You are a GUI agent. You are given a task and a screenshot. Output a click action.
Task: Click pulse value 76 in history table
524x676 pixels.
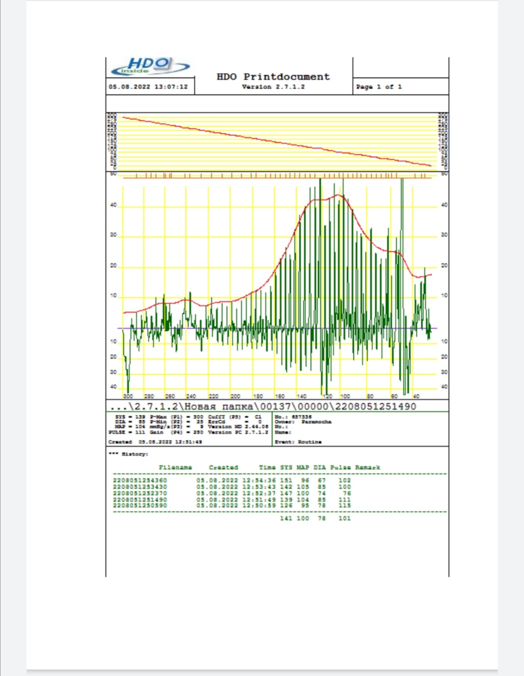(347, 493)
